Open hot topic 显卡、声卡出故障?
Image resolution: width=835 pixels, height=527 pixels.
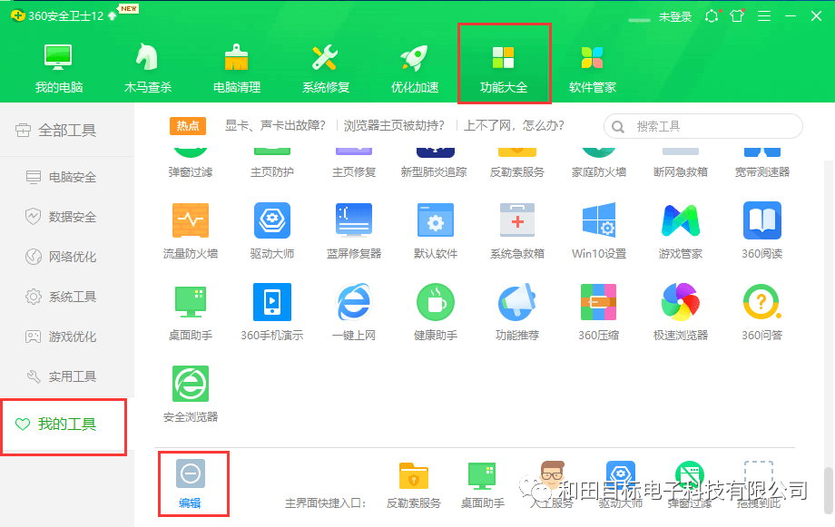click(x=275, y=126)
